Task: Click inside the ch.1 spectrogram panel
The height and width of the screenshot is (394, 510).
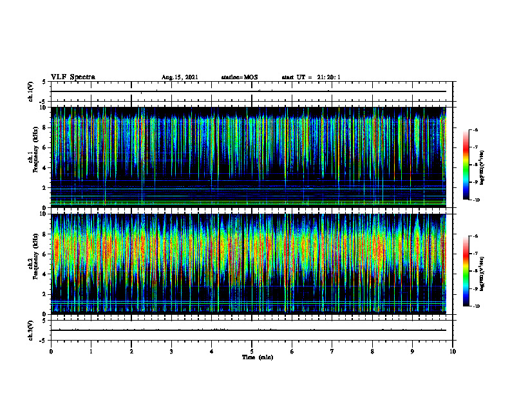Action: tap(249, 157)
